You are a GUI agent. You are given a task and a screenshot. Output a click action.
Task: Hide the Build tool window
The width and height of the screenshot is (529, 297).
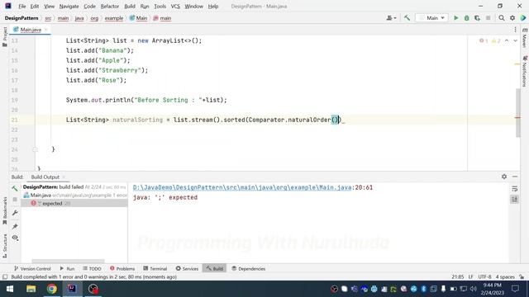[515, 177]
